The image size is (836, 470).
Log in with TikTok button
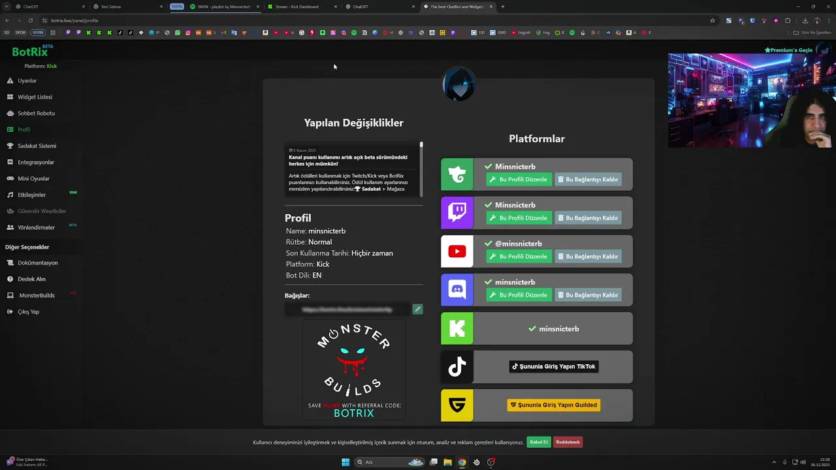(x=553, y=367)
